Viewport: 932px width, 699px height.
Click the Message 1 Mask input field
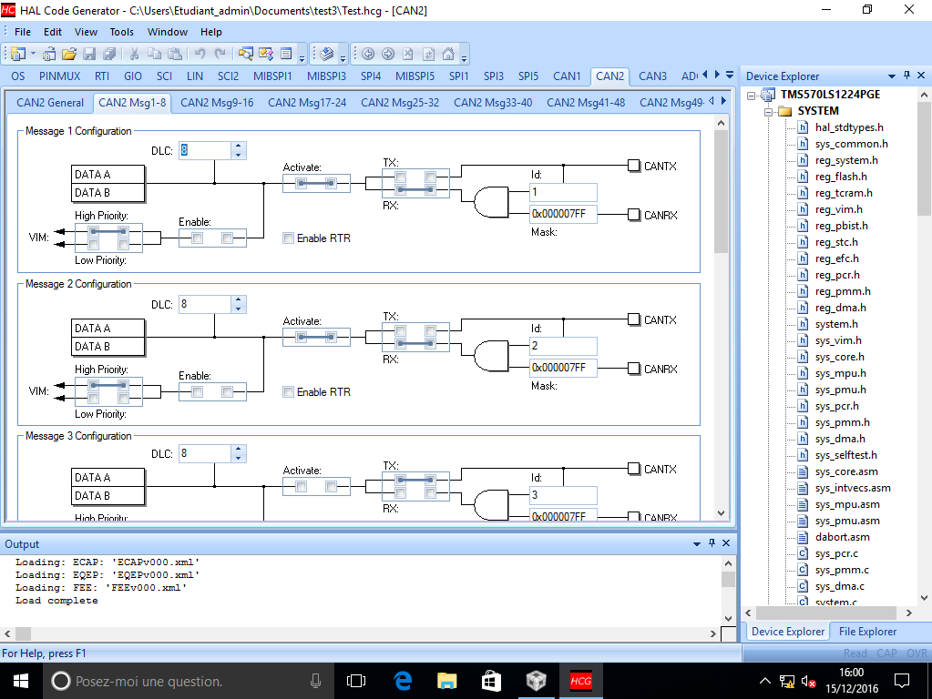(563, 215)
